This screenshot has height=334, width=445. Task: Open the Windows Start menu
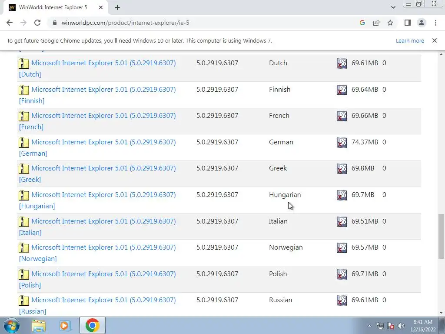[x=11, y=326]
